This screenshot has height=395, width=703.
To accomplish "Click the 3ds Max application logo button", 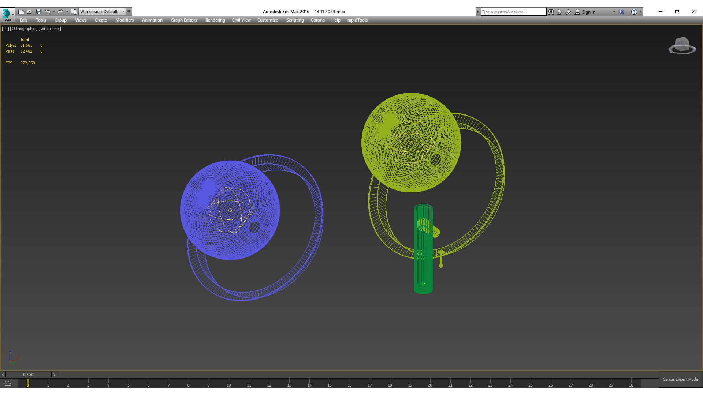I will pos(7,14).
